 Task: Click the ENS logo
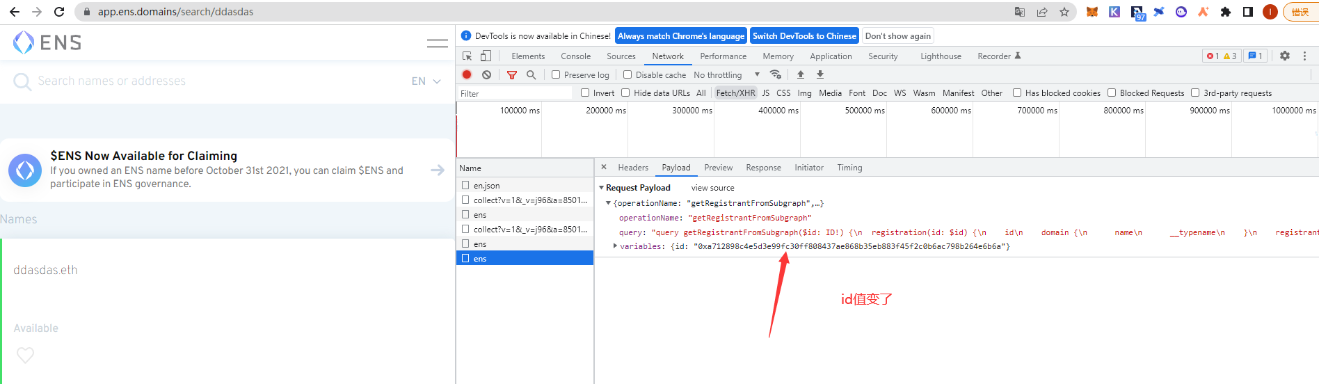[47, 42]
